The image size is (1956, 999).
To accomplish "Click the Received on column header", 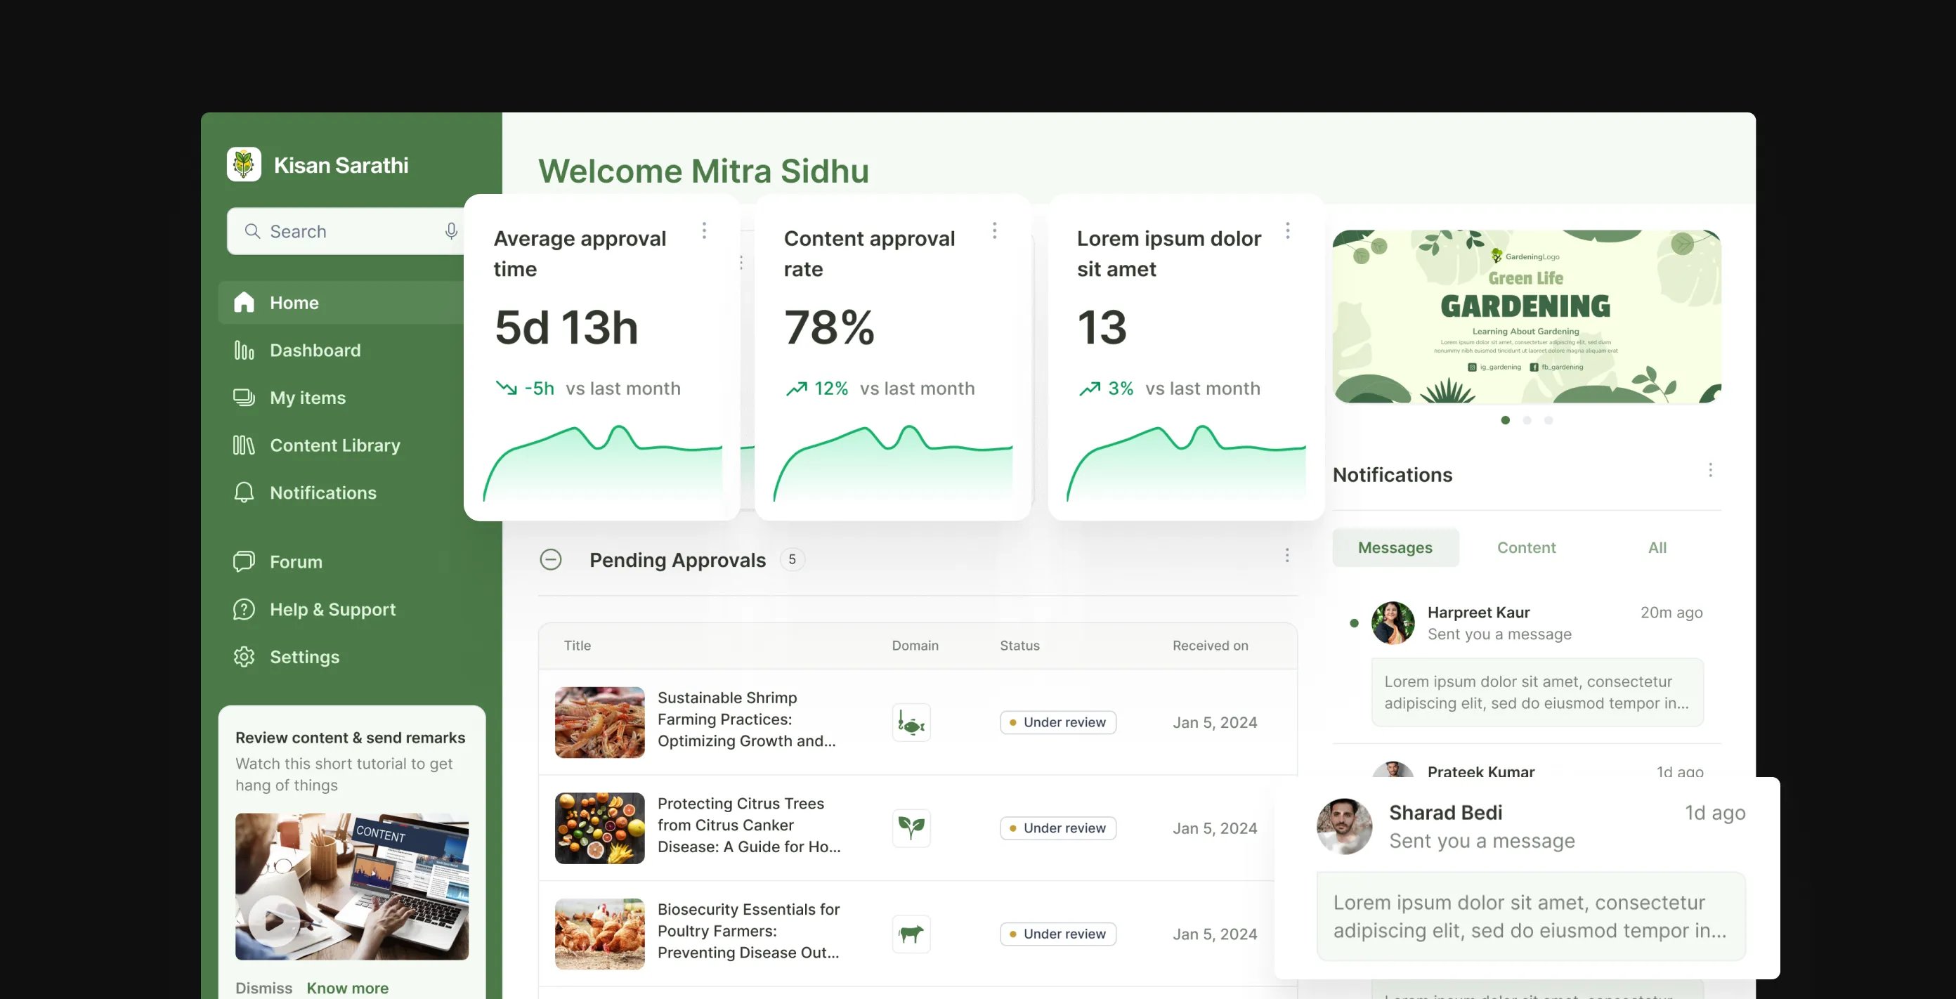I will coord(1211,645).
